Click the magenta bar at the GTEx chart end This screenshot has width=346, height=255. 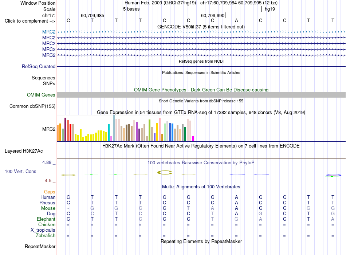click(x=193, y=139)
